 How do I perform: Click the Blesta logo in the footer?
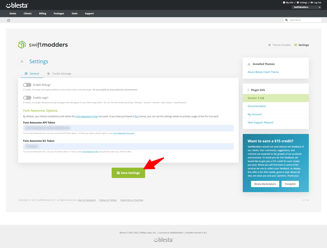click(163, 240)
